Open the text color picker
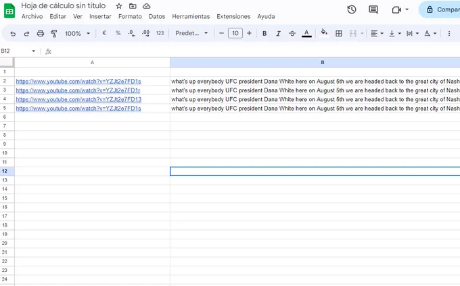The height and width of the screenshot is (286, 460). [x=306, y=33]
